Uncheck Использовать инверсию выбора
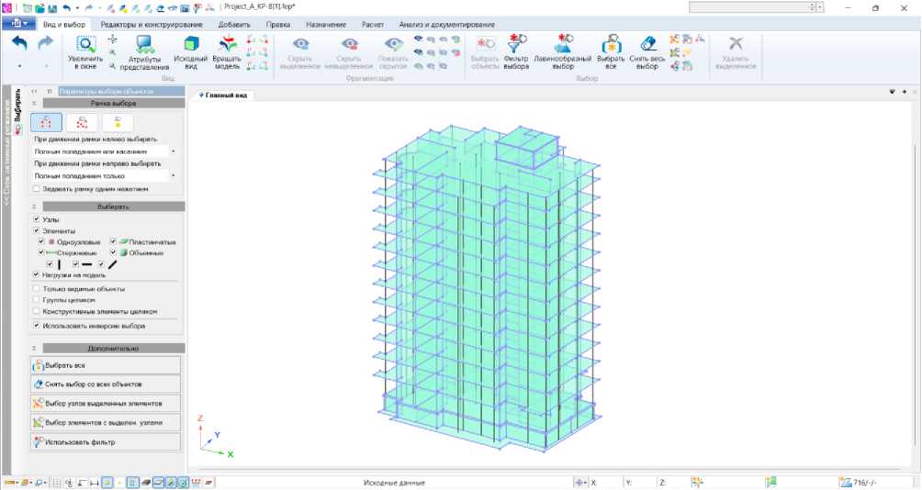The image size is (922, 490). tap(36, 325)
